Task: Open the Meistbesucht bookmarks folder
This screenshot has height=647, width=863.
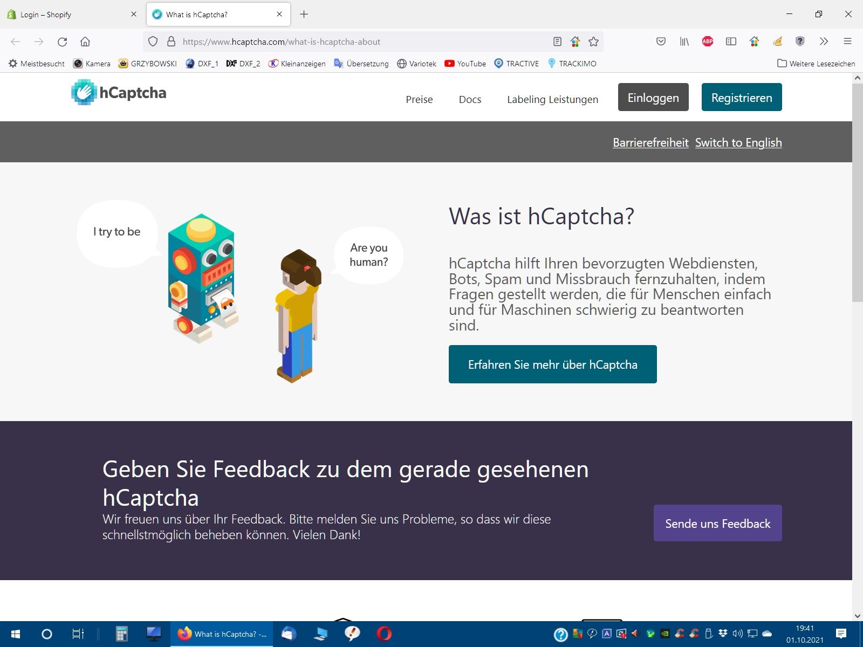Action: point(37,64)
